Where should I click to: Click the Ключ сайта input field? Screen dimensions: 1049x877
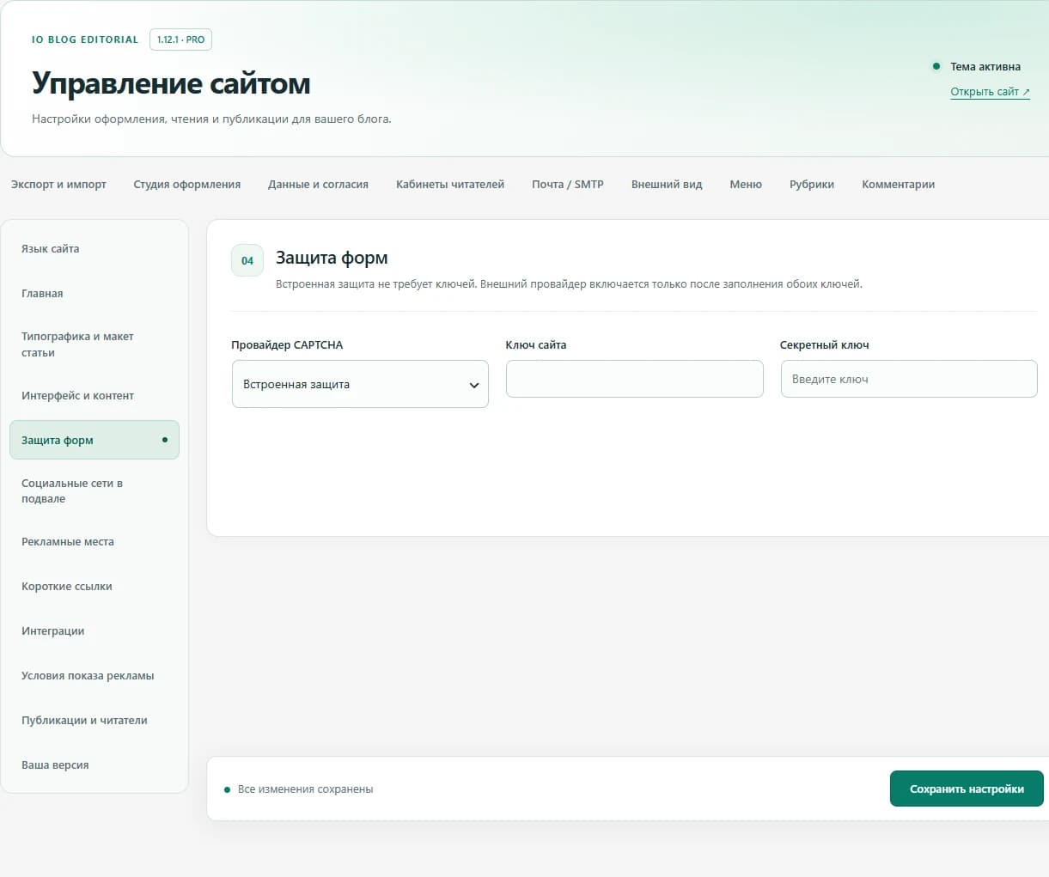point(634,379)
